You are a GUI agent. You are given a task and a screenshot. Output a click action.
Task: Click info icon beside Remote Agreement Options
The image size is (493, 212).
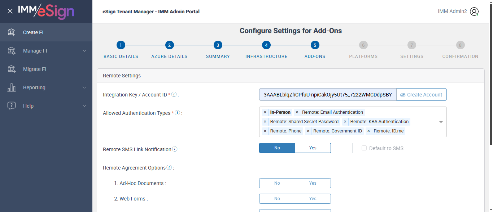click(x=169, y=167)
